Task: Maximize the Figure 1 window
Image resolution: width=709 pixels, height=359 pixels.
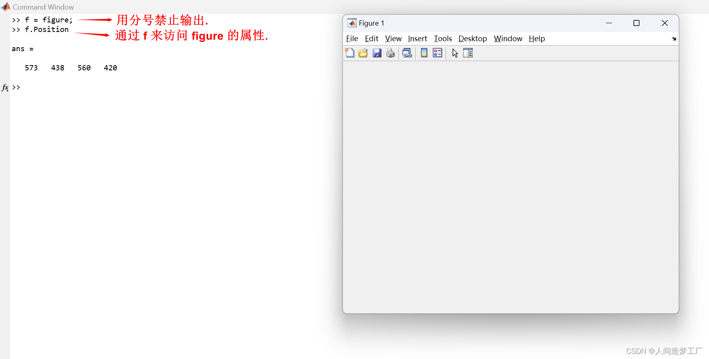Action: (x=636, y=23)
